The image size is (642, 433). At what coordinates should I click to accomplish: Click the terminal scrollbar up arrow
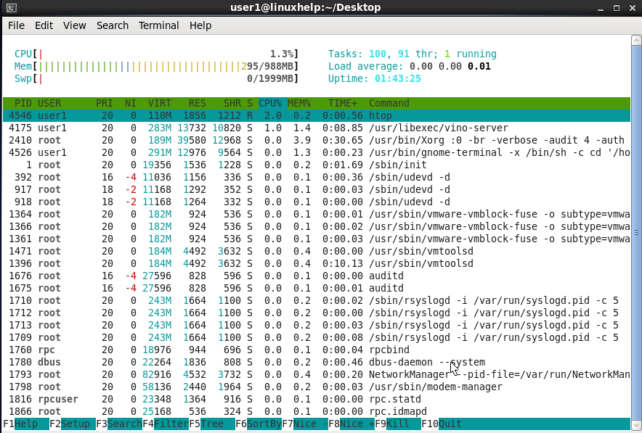[636, 41]
